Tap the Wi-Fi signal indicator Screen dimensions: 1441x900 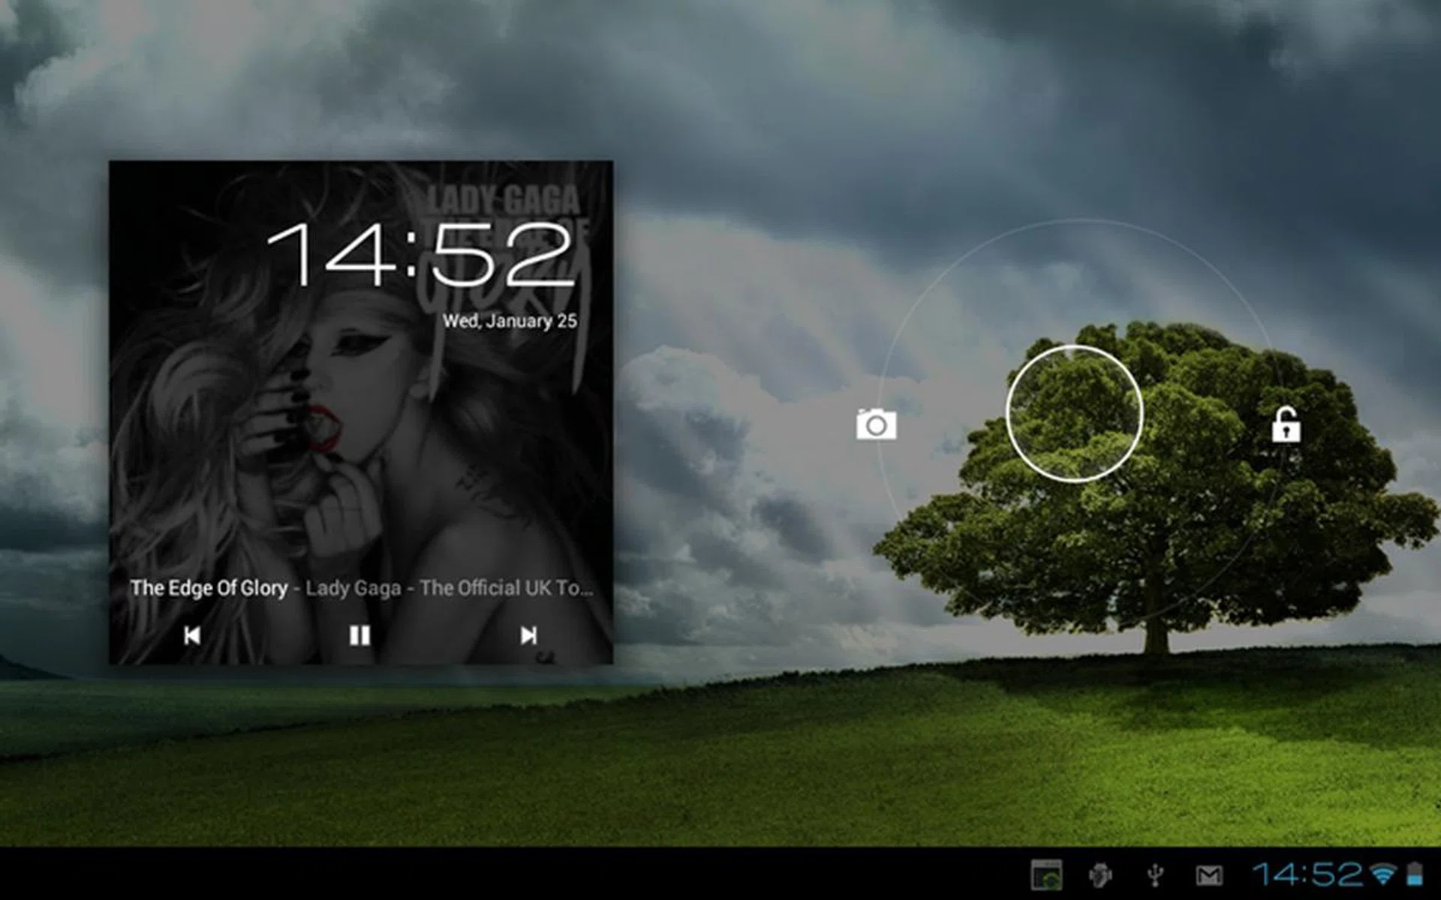[1382, 874]
